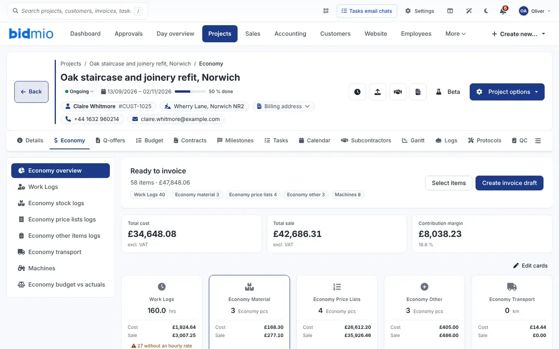
Task: Click the calendar icon beside project dates
Action: 104,92
